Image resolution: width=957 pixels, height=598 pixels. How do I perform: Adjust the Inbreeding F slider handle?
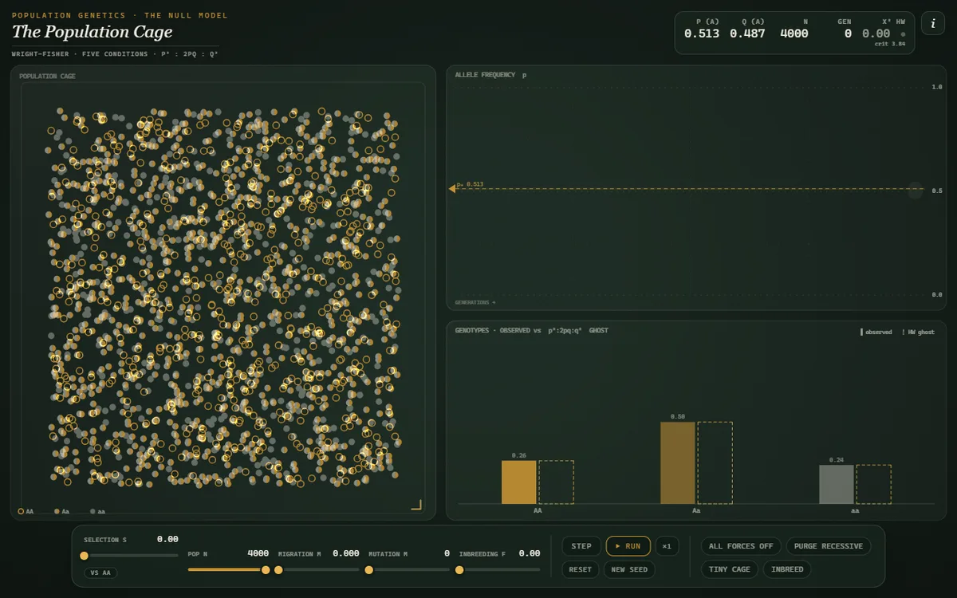(x=459, y=570)
